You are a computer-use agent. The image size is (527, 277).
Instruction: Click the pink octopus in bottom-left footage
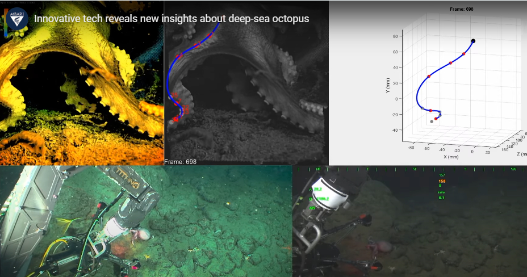[x=143, y=234]
